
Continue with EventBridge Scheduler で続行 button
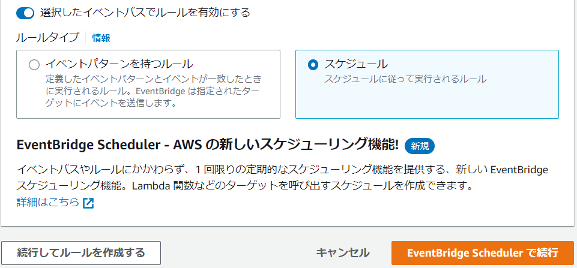(x=482, y=253)
